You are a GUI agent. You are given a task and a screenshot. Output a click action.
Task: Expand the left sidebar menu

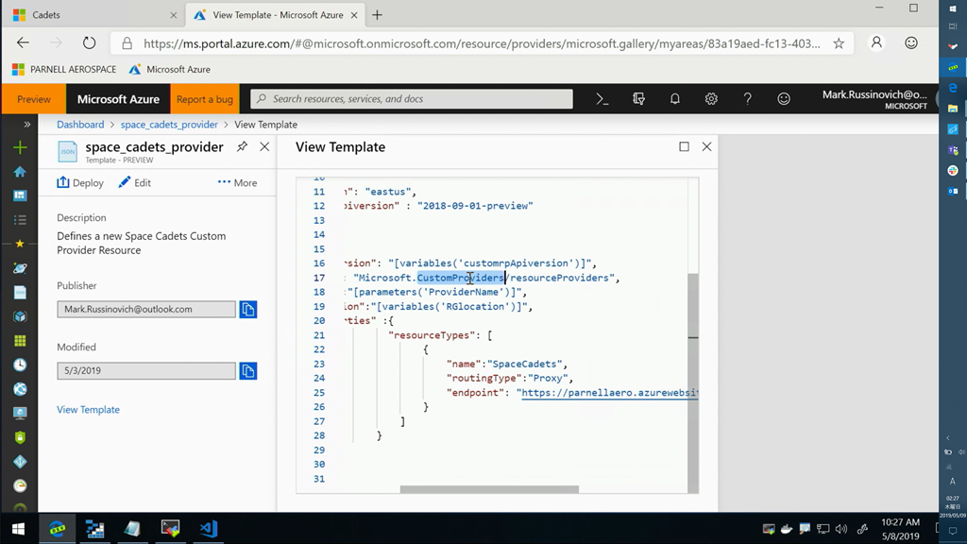point(26,125)
